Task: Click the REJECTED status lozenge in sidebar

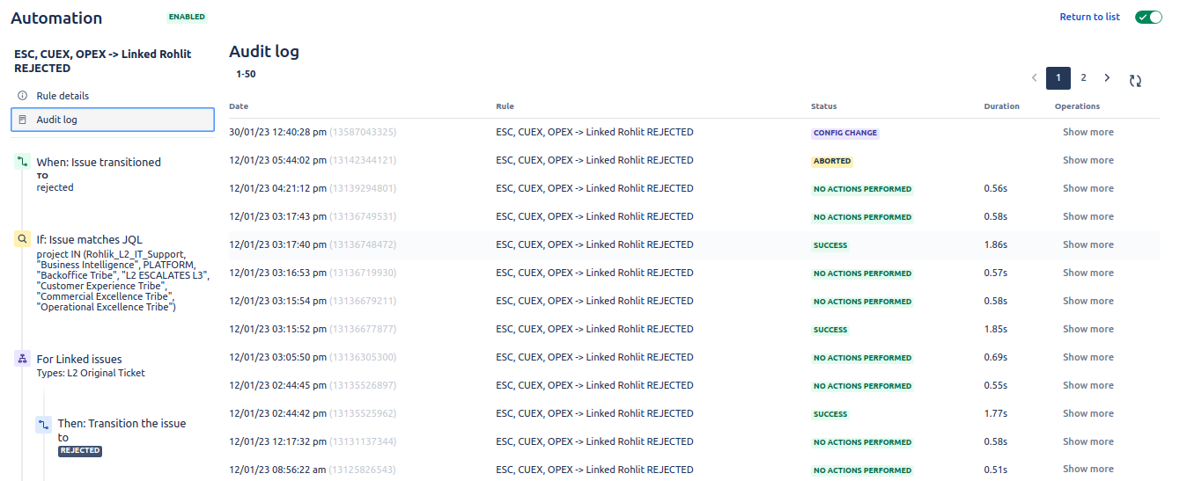Action: [x=80, y=451]
